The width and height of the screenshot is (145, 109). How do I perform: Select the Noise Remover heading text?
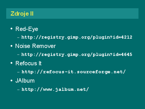click(35, 46)
